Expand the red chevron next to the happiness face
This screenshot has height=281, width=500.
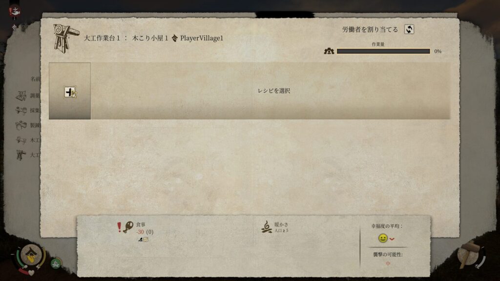tap(392, 239)
